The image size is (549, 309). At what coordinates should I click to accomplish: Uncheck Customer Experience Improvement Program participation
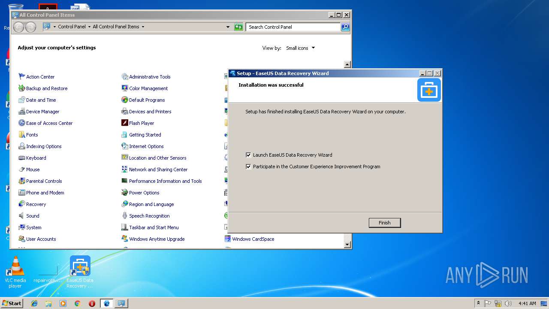[248, 167]
